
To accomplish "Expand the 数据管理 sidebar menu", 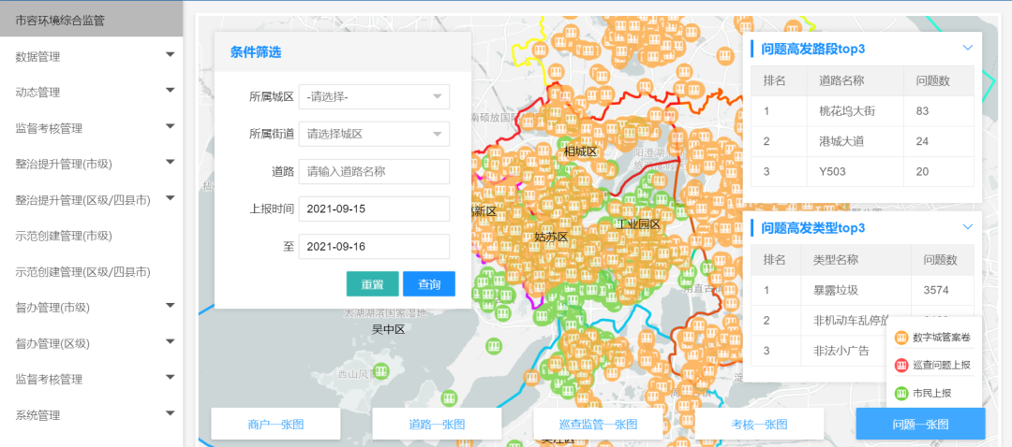I will coord(170,55).
